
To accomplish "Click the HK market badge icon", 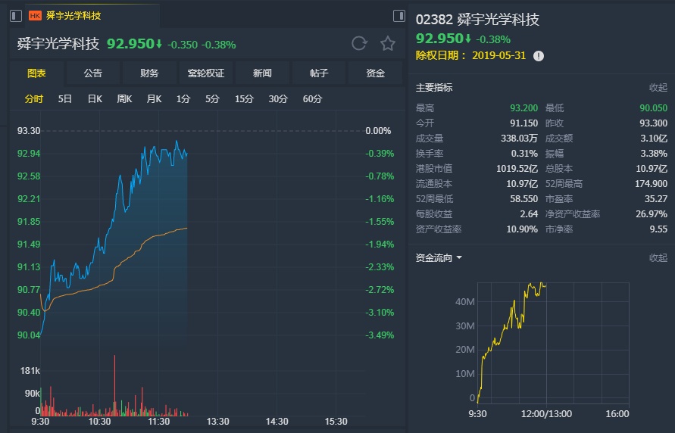I will [35, 15].
